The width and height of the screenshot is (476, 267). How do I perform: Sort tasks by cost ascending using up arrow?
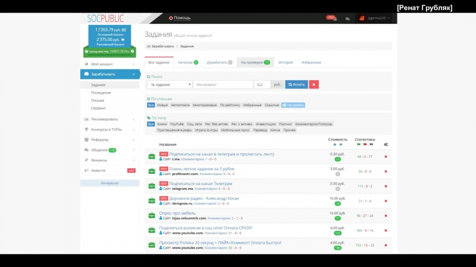click(x=341, y=145)
